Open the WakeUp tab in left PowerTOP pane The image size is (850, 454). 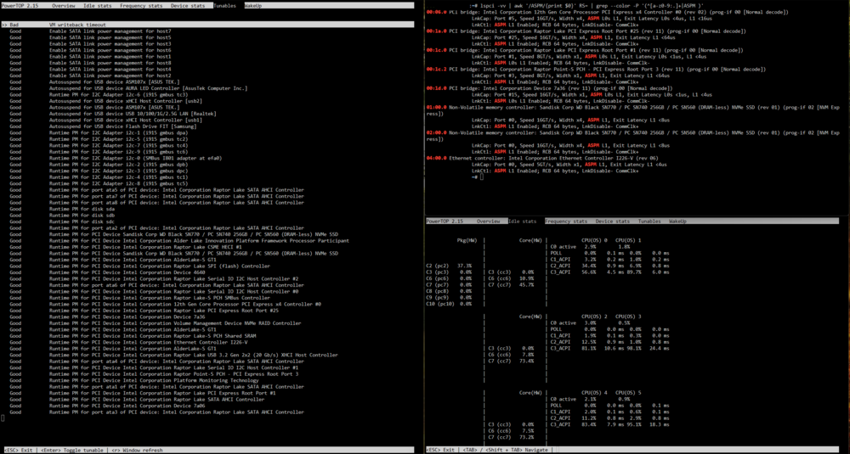click(x=253, y=5)
